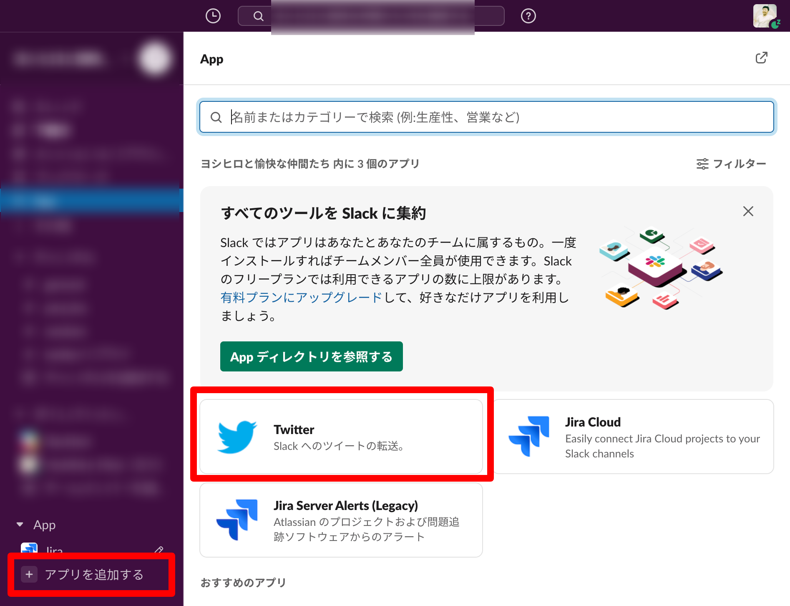Image resolution: width=790 pixels, height=606 pixels.
Task: Click the Jira Server Alerts logo
Action: (x=237, y=520)
